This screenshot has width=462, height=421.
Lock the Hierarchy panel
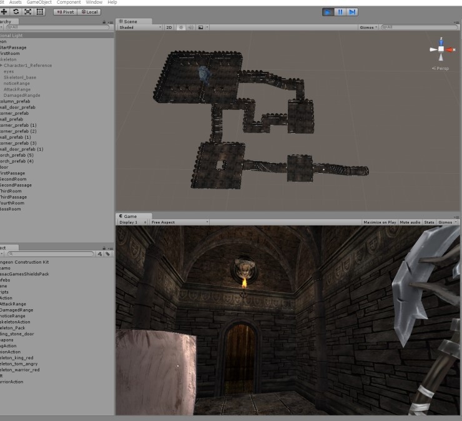[x=104, y=22]
